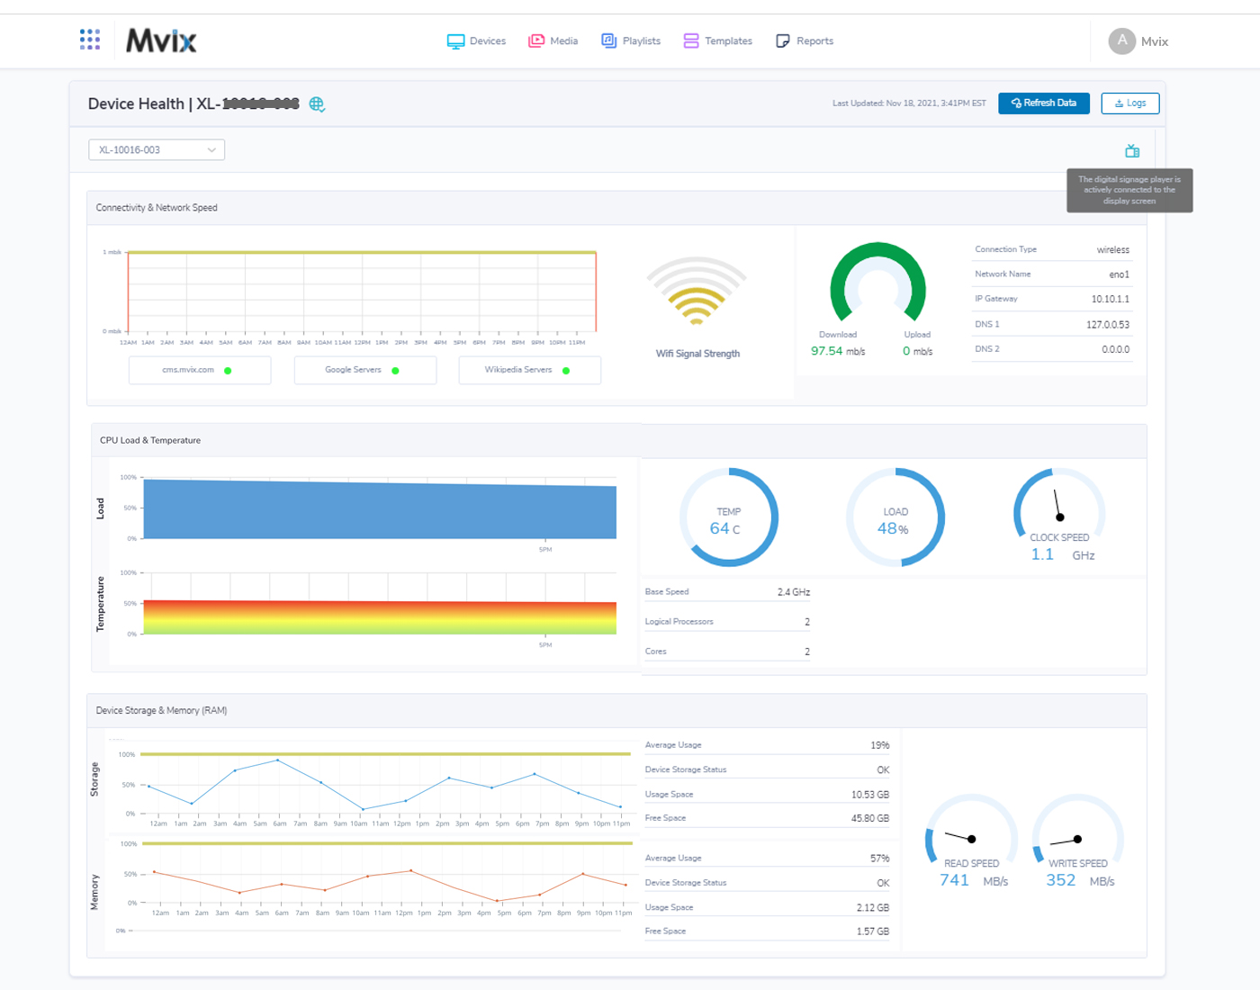Viewport: 1260px width, 990px height.
Task: Click the Google Servers green status indicator
Action: [393, 370]
